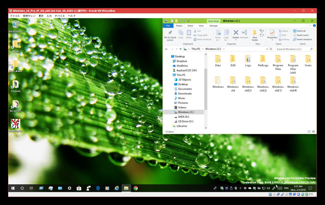Screen dimensions: 325x205
Task: Open Cortana circle on taskbar
Action: click(22, 188)
